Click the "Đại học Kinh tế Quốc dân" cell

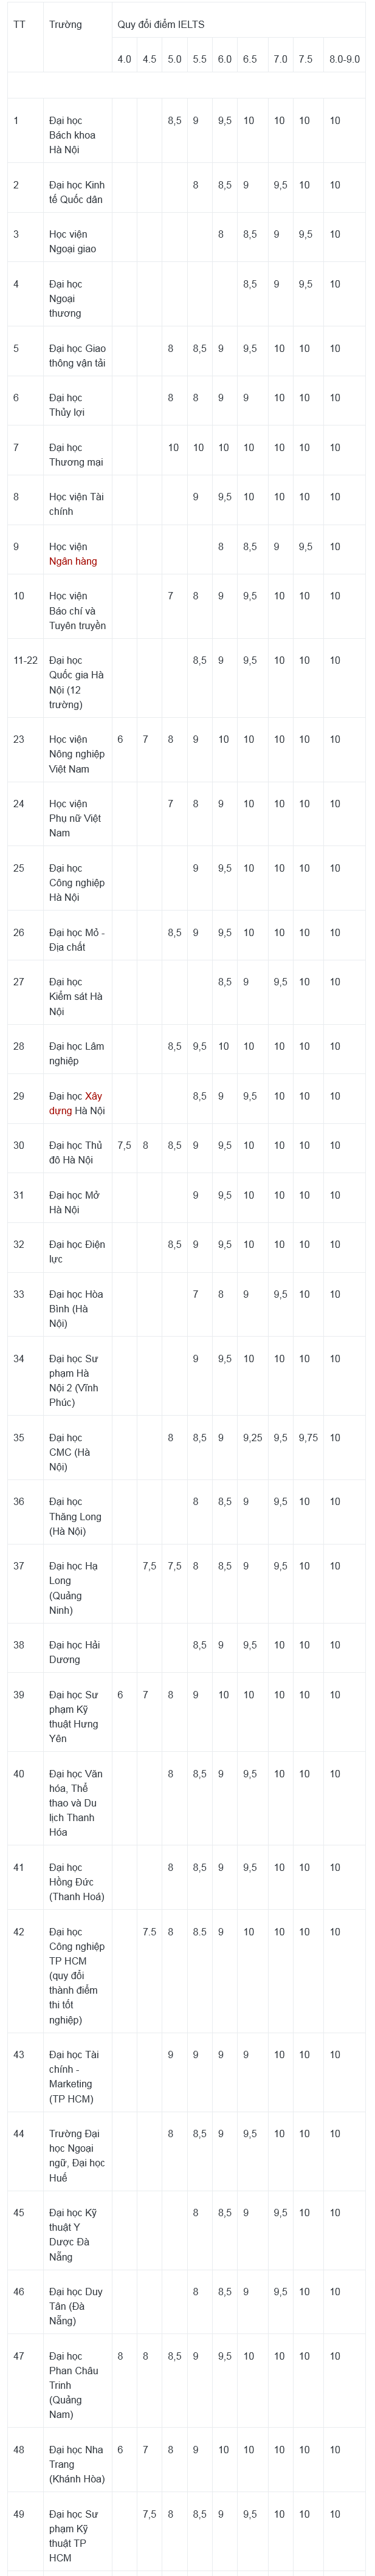77,192
